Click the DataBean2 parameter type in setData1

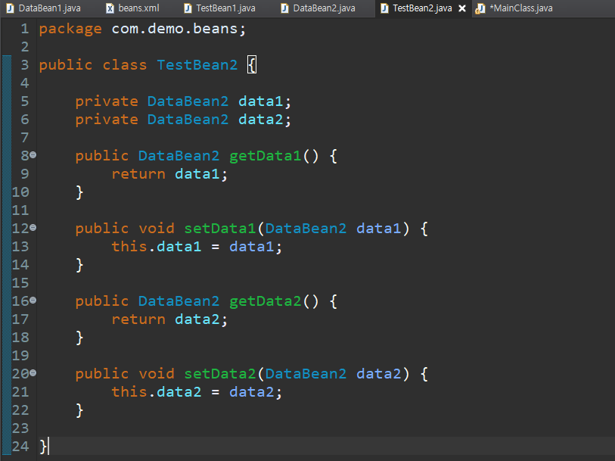coord(306,229)
